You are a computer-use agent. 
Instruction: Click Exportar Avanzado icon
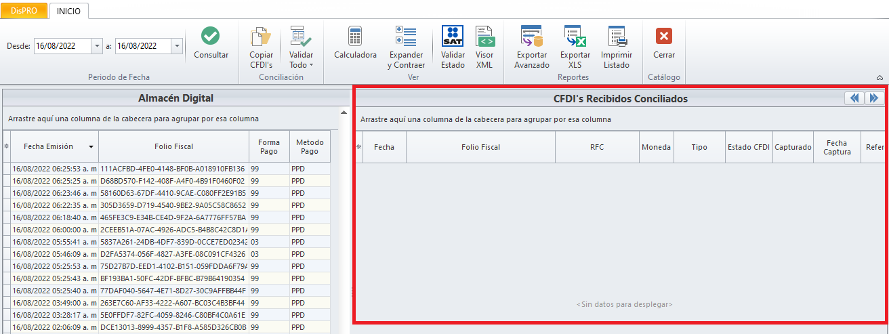click(531, 37)
